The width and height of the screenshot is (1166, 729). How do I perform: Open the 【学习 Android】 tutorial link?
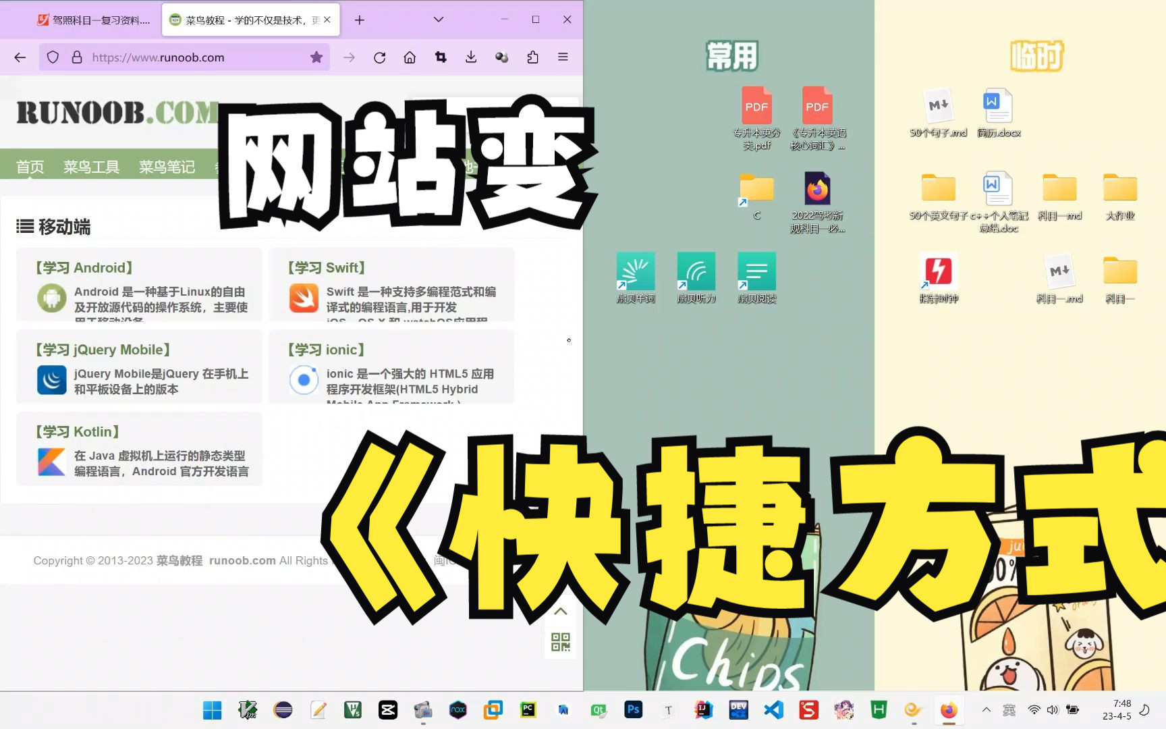[x=84, y=268]
